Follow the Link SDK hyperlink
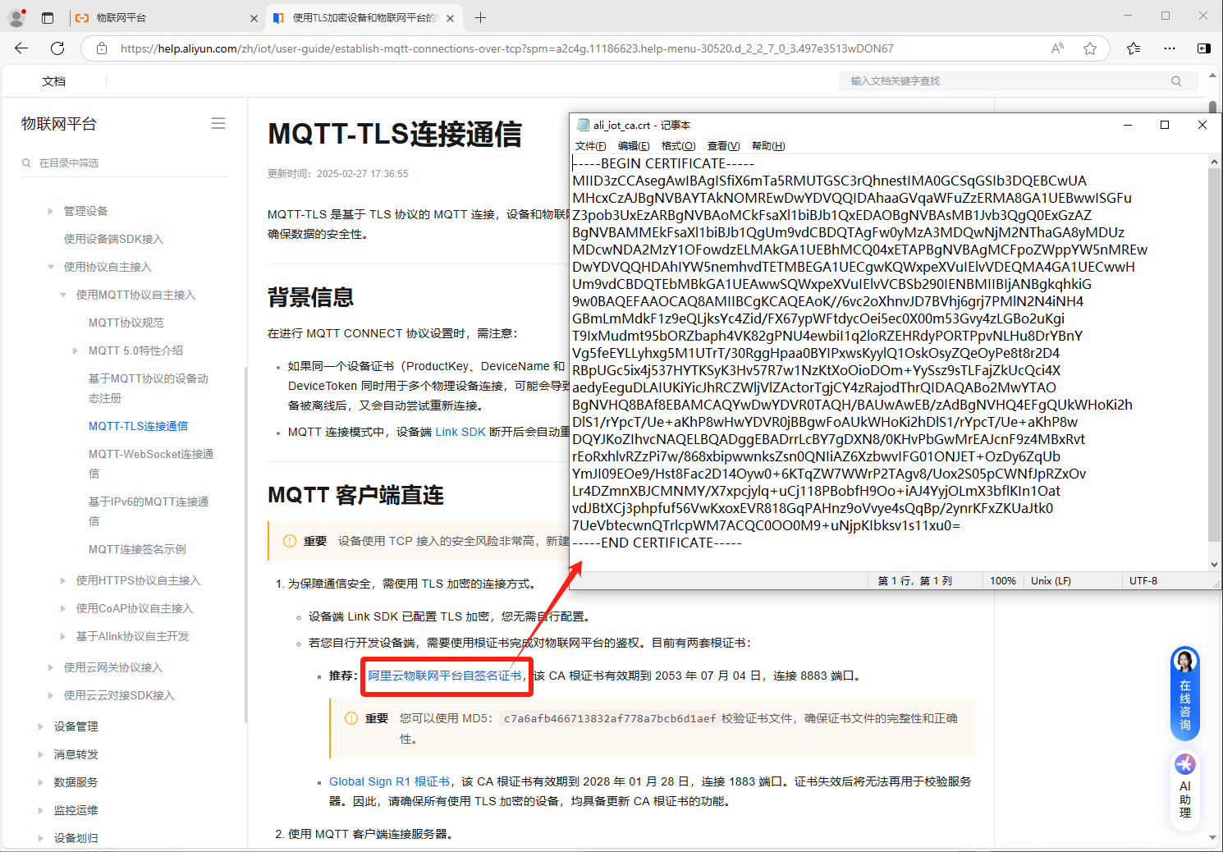The height and width of the screenshot is (852, 1223). [x=460, y=432]
